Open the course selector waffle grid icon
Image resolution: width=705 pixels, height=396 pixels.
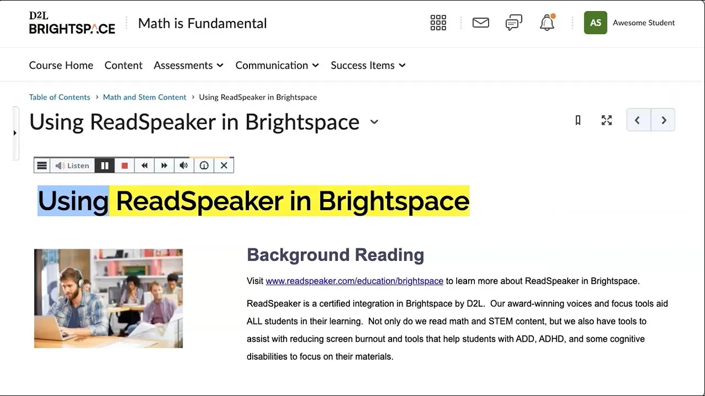(x=438, y=23)
